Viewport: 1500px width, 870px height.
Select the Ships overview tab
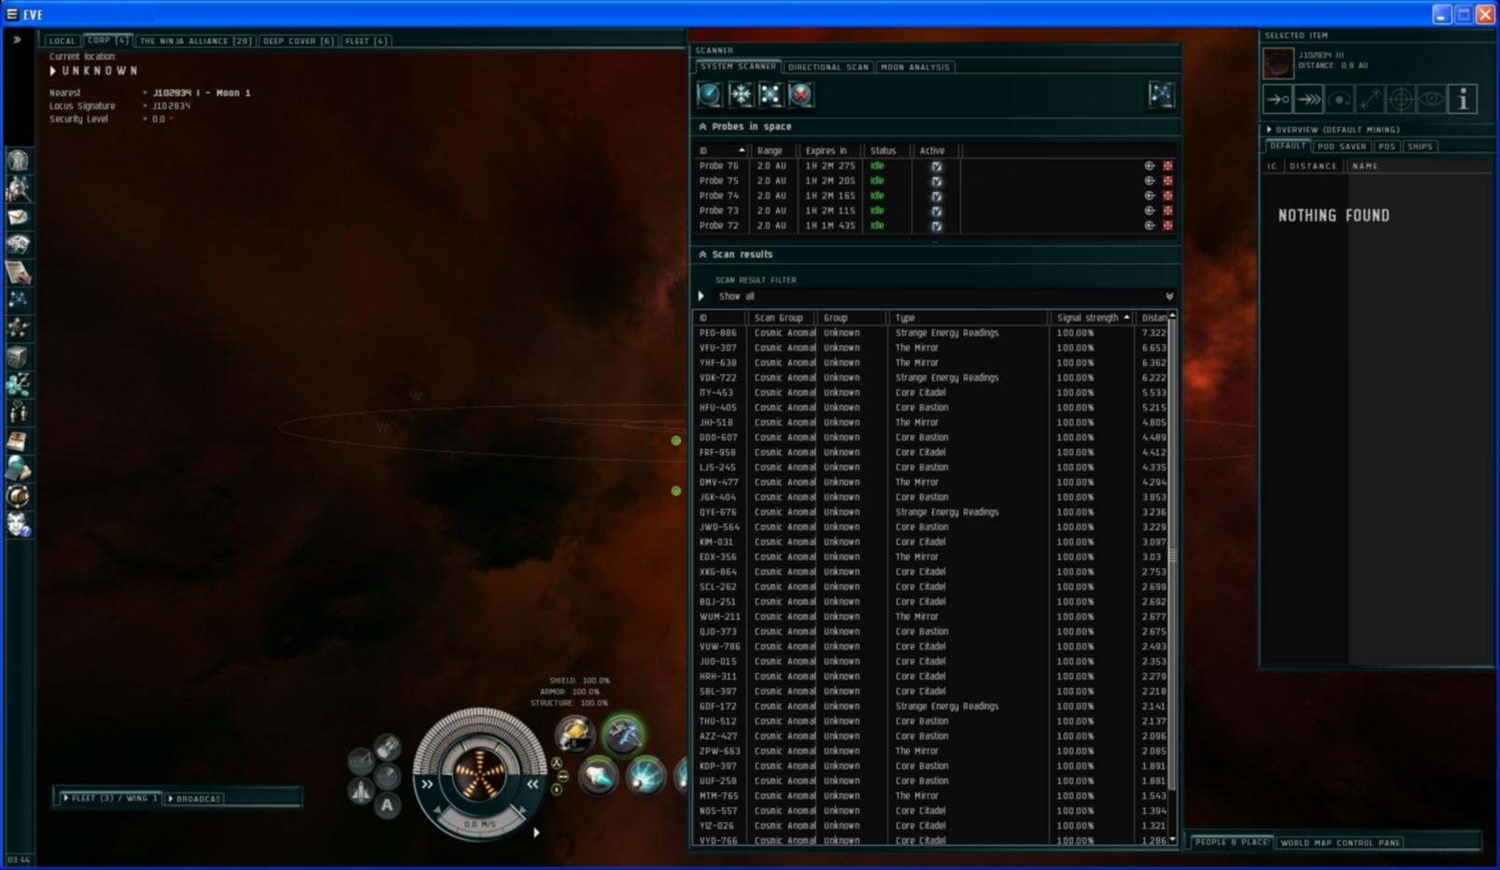click(x=1420, y=147)
